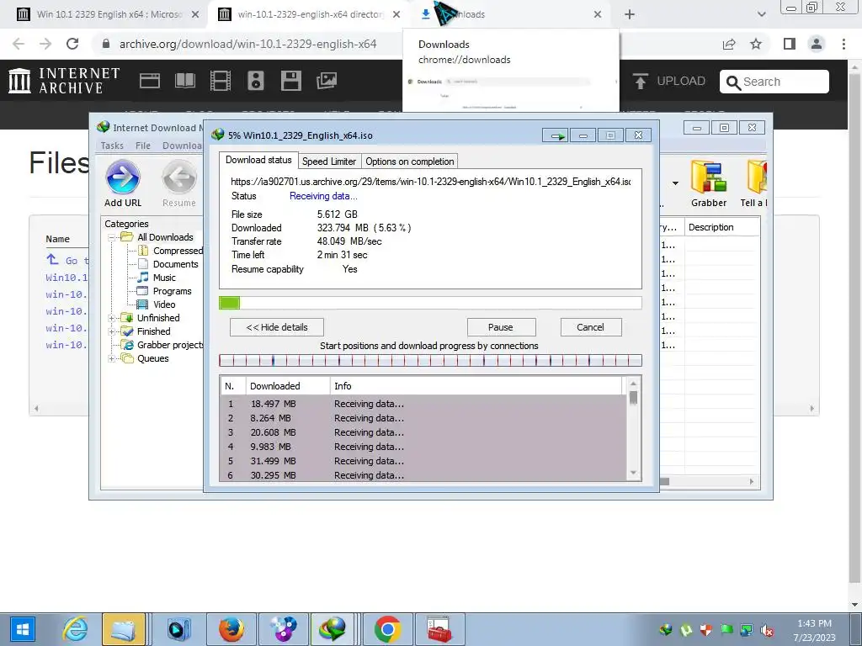Image resolution: width=862 pixels, height=646 pixels.
Task: Toggle Chrome side panel icon
Action: coord(790,44)
